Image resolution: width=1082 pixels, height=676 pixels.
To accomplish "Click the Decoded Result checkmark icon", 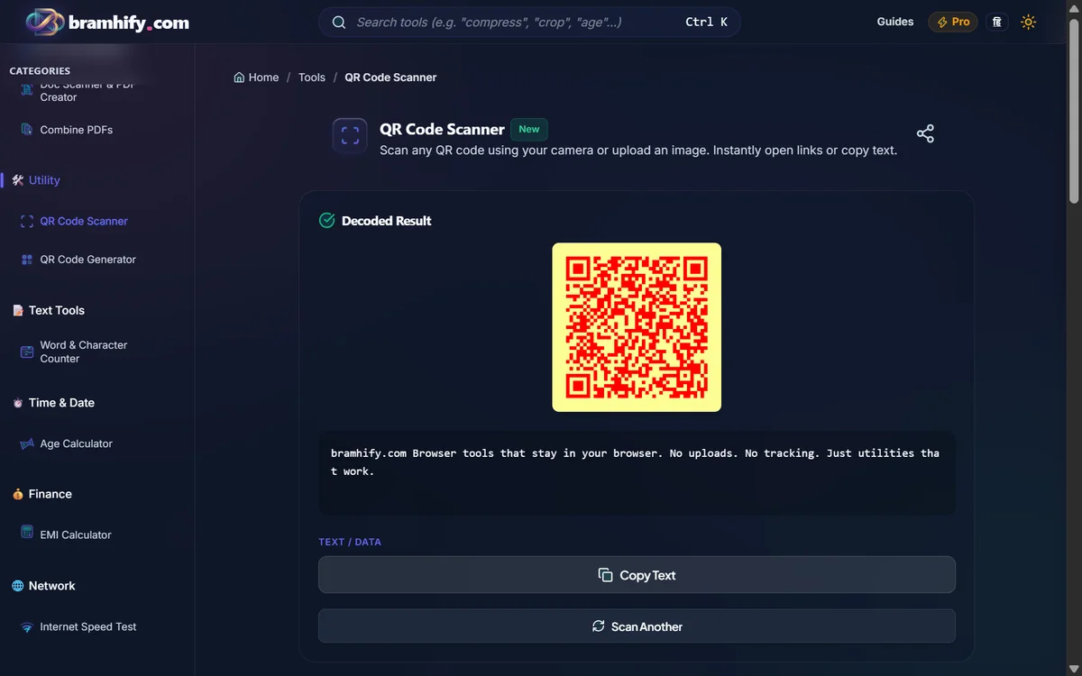I will (x=327, y=221).
